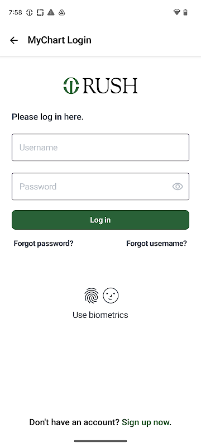Tap the MyChart Login page title

coord(60,40)
